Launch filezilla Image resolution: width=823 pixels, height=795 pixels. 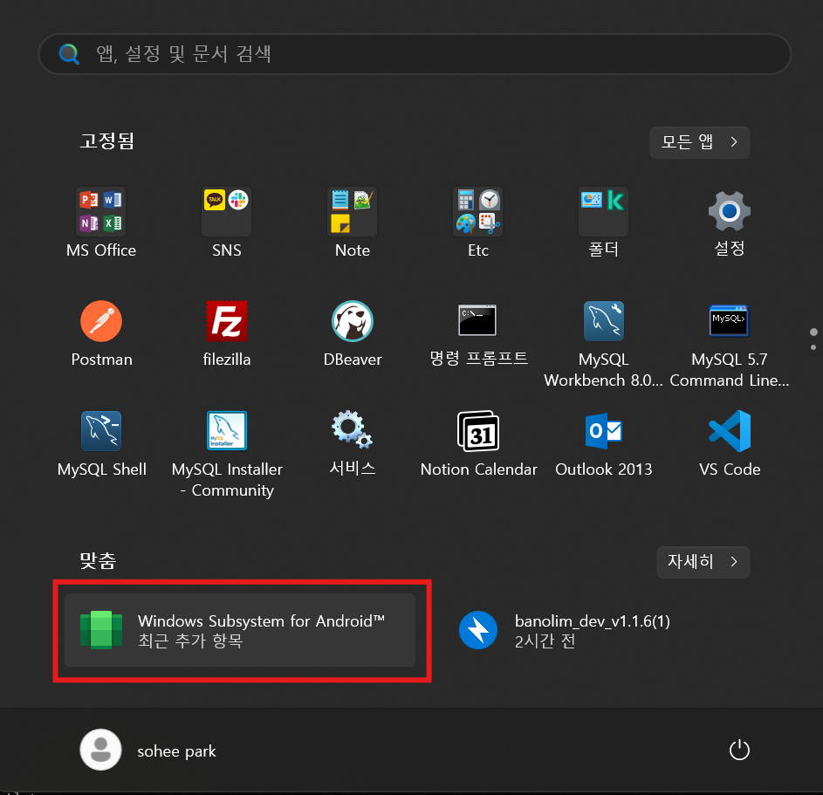[x=227, y=333]
